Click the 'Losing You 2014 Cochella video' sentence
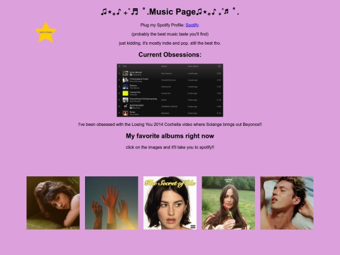 point(170,125)
